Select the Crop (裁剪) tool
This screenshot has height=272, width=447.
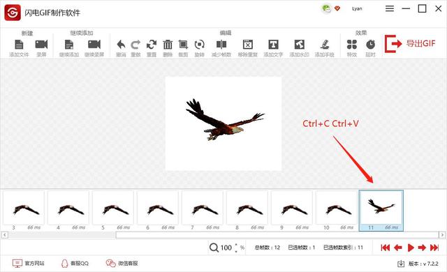tap(183, 45)
